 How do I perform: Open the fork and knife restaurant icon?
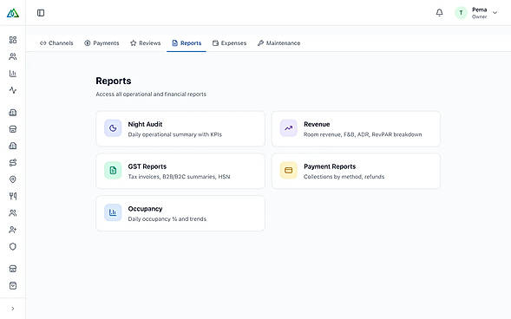click(x=13, y=196)
